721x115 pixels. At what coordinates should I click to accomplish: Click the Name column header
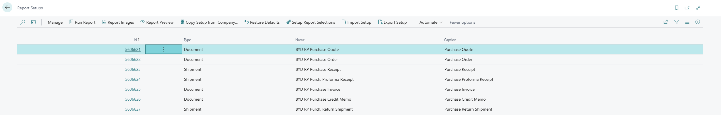(x=300, y=40)
